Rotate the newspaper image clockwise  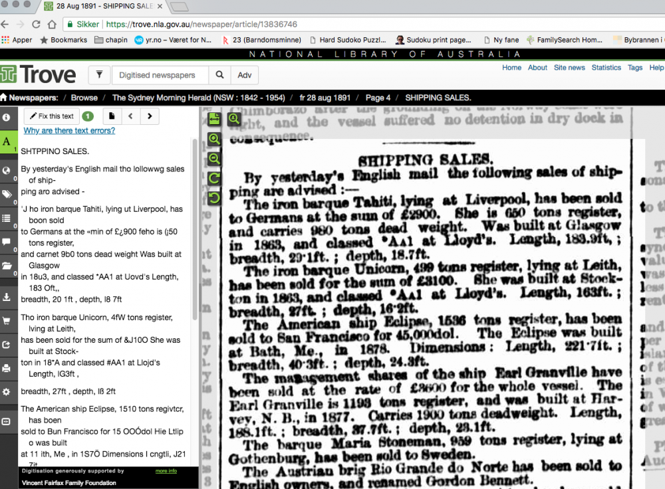[214, 179]
